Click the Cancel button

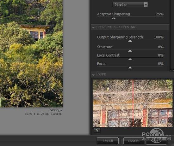click(x=134, y=141)
